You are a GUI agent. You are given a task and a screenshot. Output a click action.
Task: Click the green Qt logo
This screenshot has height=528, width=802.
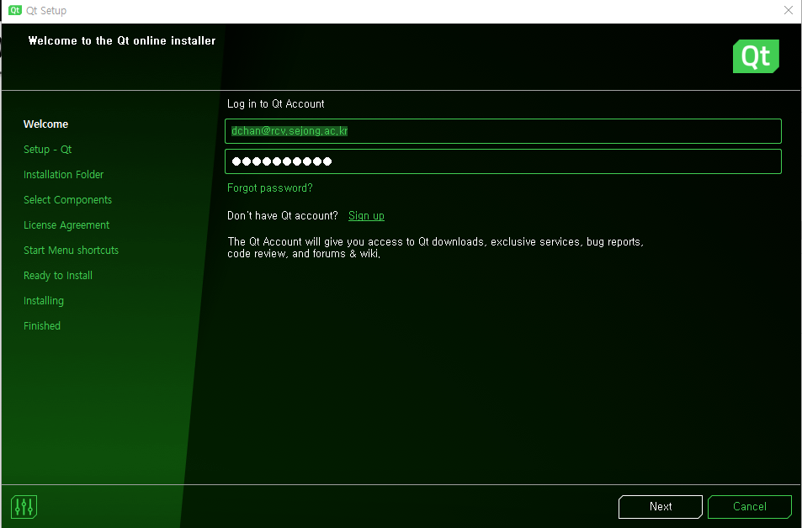[755, 56]
